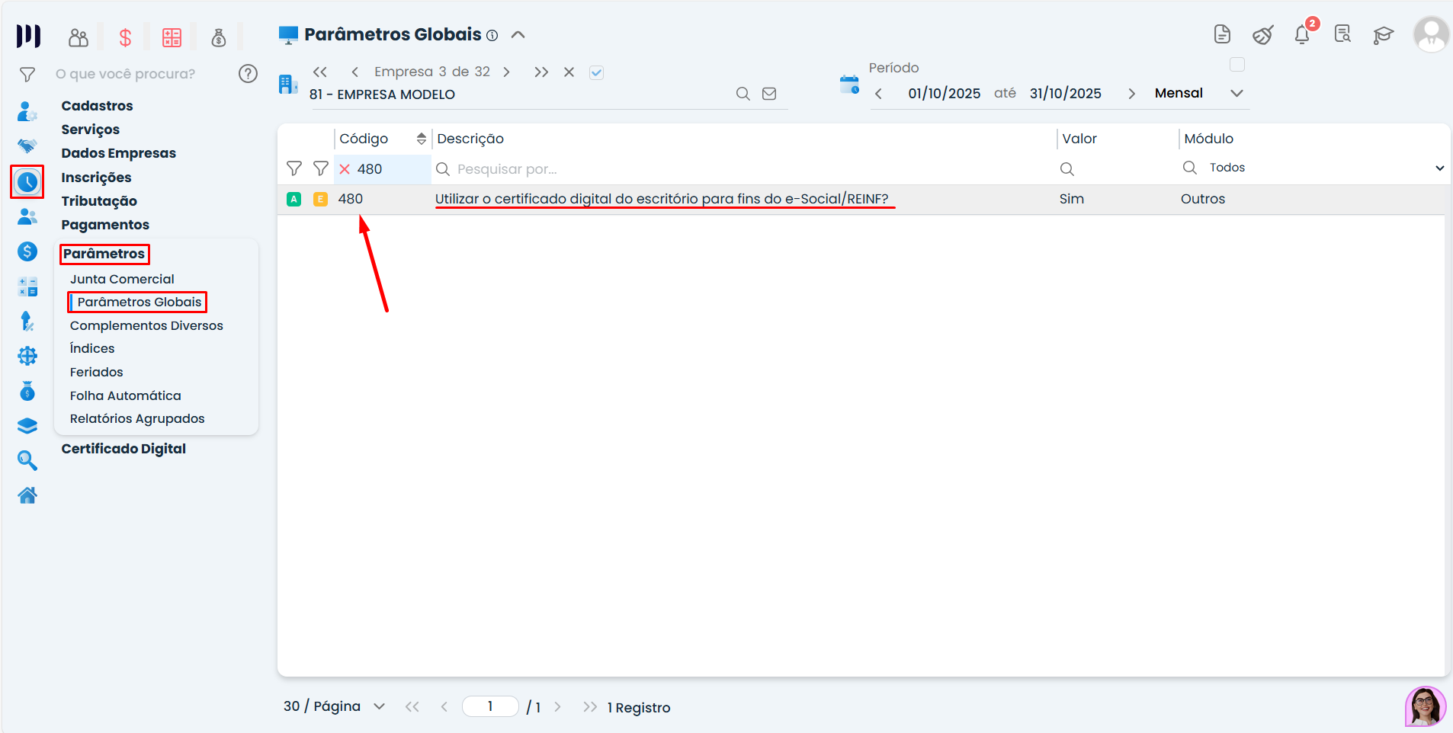Image resolution: width=1453 pixels, height=733 pixels.
Task: Click the green A badge on row 480
Action: (x=294, y=200)
